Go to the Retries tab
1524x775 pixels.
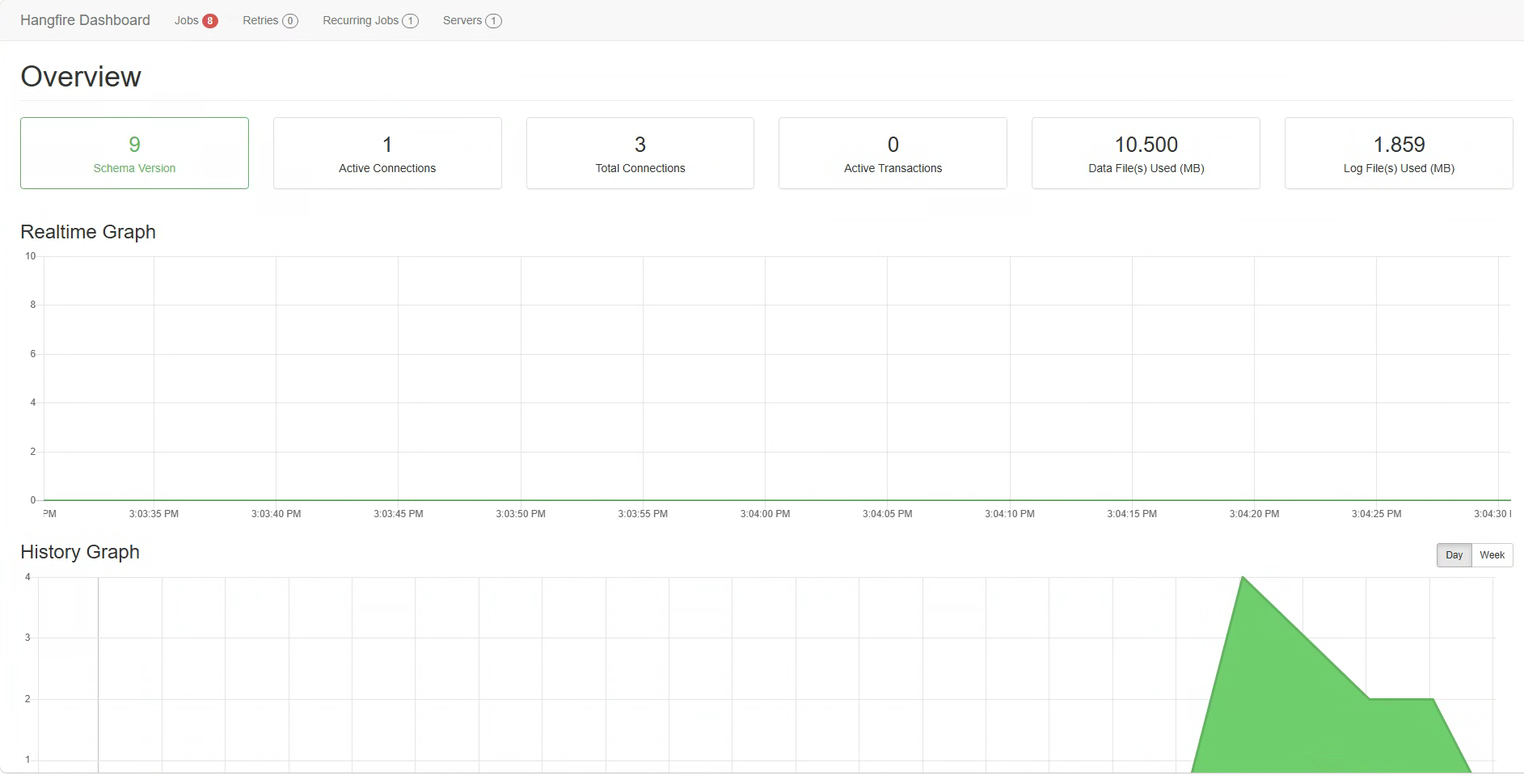pos(270,20)
